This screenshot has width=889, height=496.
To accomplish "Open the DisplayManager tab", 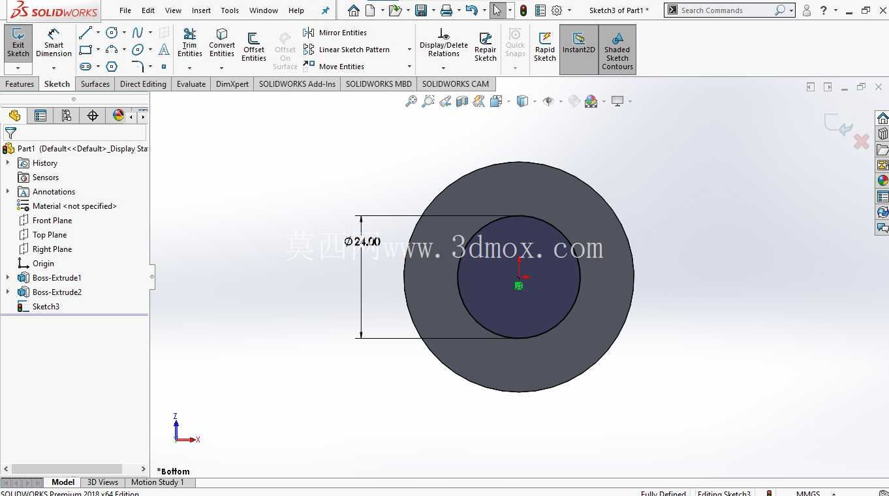I will (x=117, y=116).
